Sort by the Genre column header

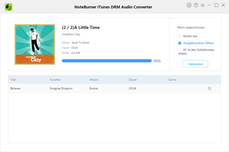173,80
